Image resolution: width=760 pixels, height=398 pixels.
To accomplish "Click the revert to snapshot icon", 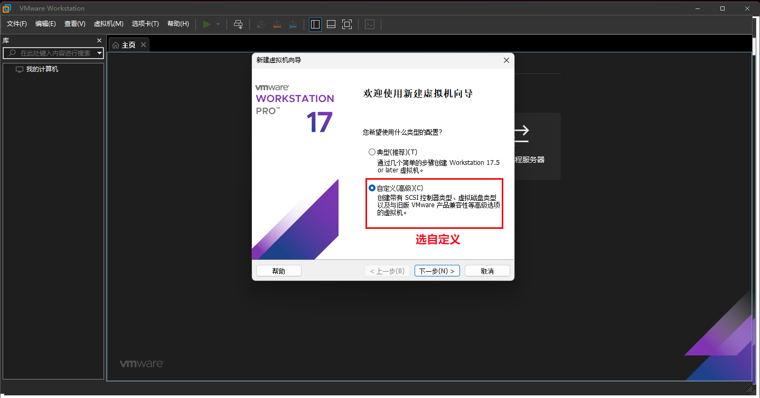I will pyautogui.click(x=276, y=24).
